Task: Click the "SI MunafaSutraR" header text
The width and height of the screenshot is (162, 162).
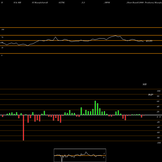Action: pyautogui.click(x=40, y=3)
